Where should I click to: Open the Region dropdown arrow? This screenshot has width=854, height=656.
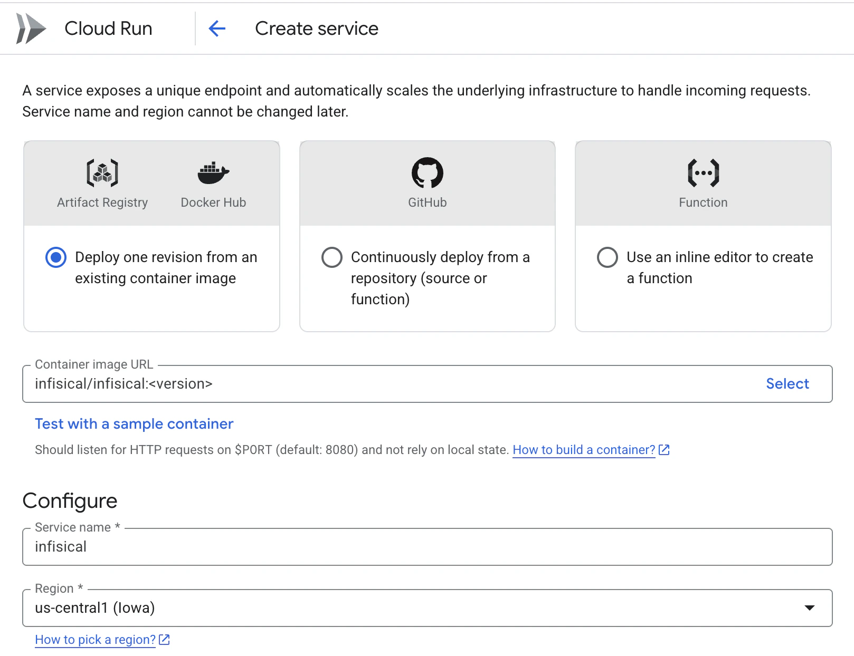(809, 608)
